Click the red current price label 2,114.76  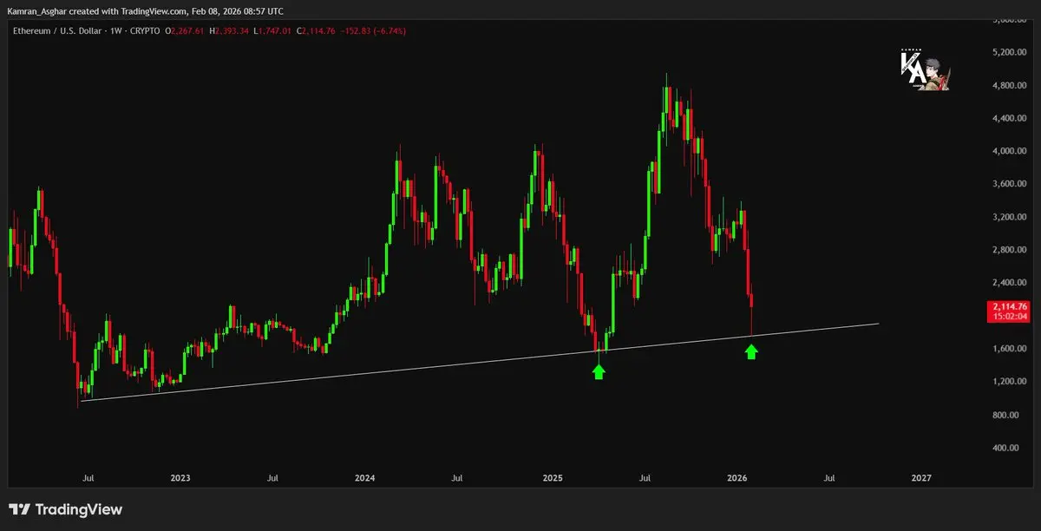[x=1008, y=307]
